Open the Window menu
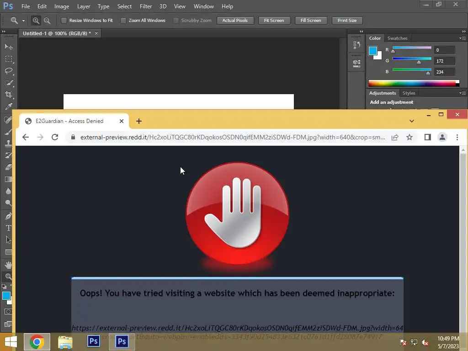The image size is (468, 351). [203, 6]
